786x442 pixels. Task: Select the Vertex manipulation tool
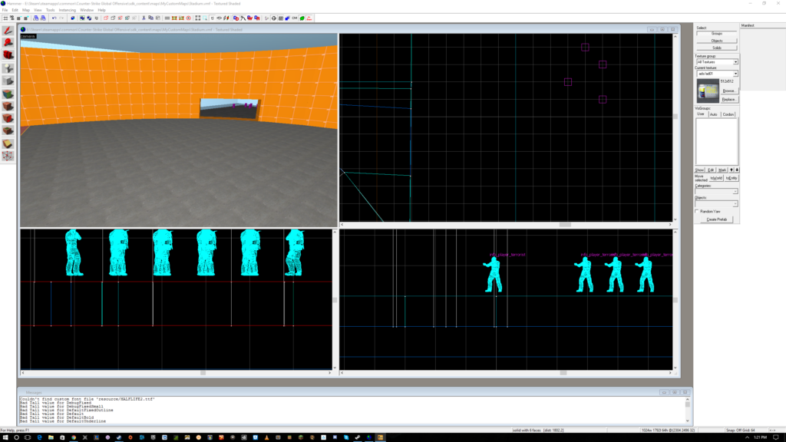point(8,156)
